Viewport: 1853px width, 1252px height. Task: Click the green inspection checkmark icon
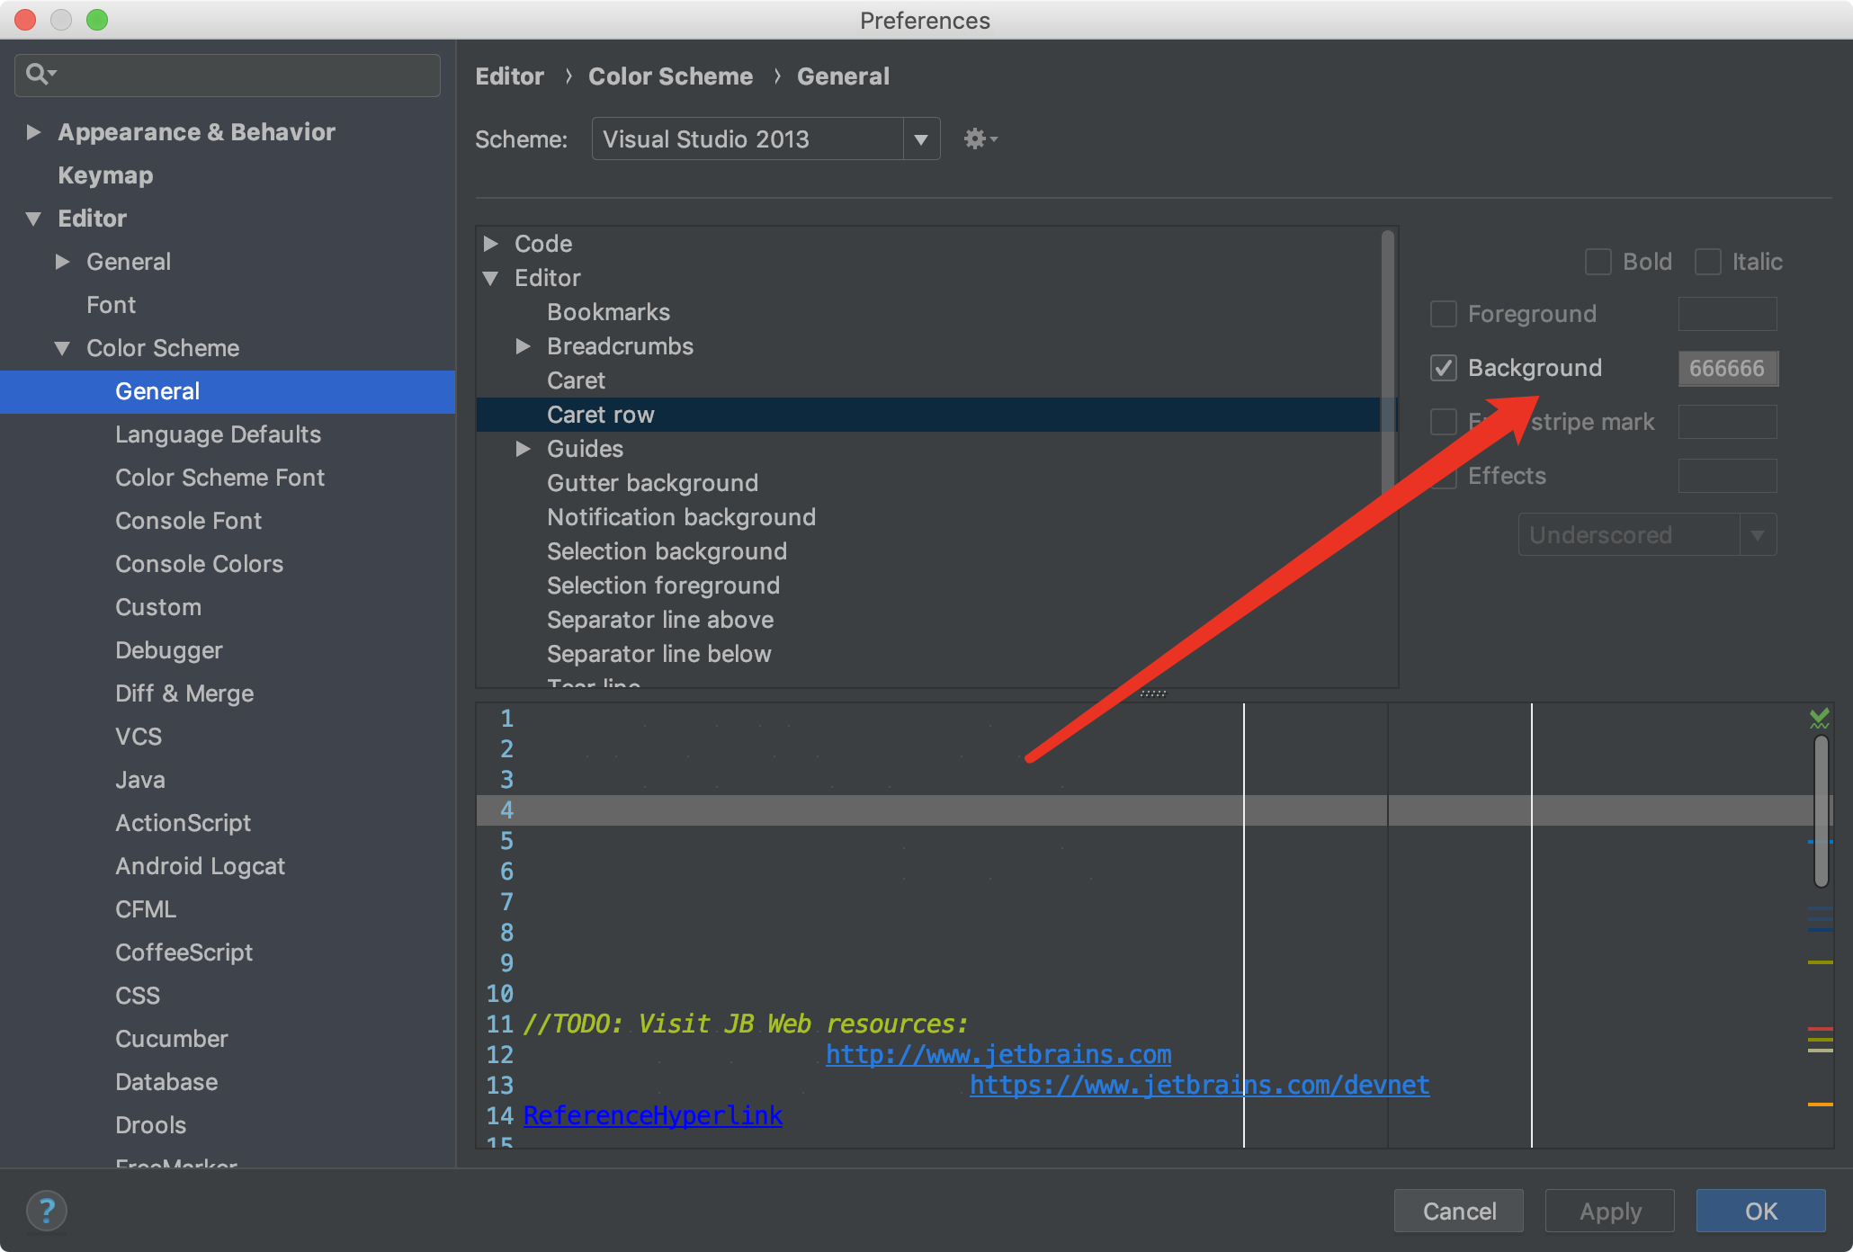tap(1819, 718)
